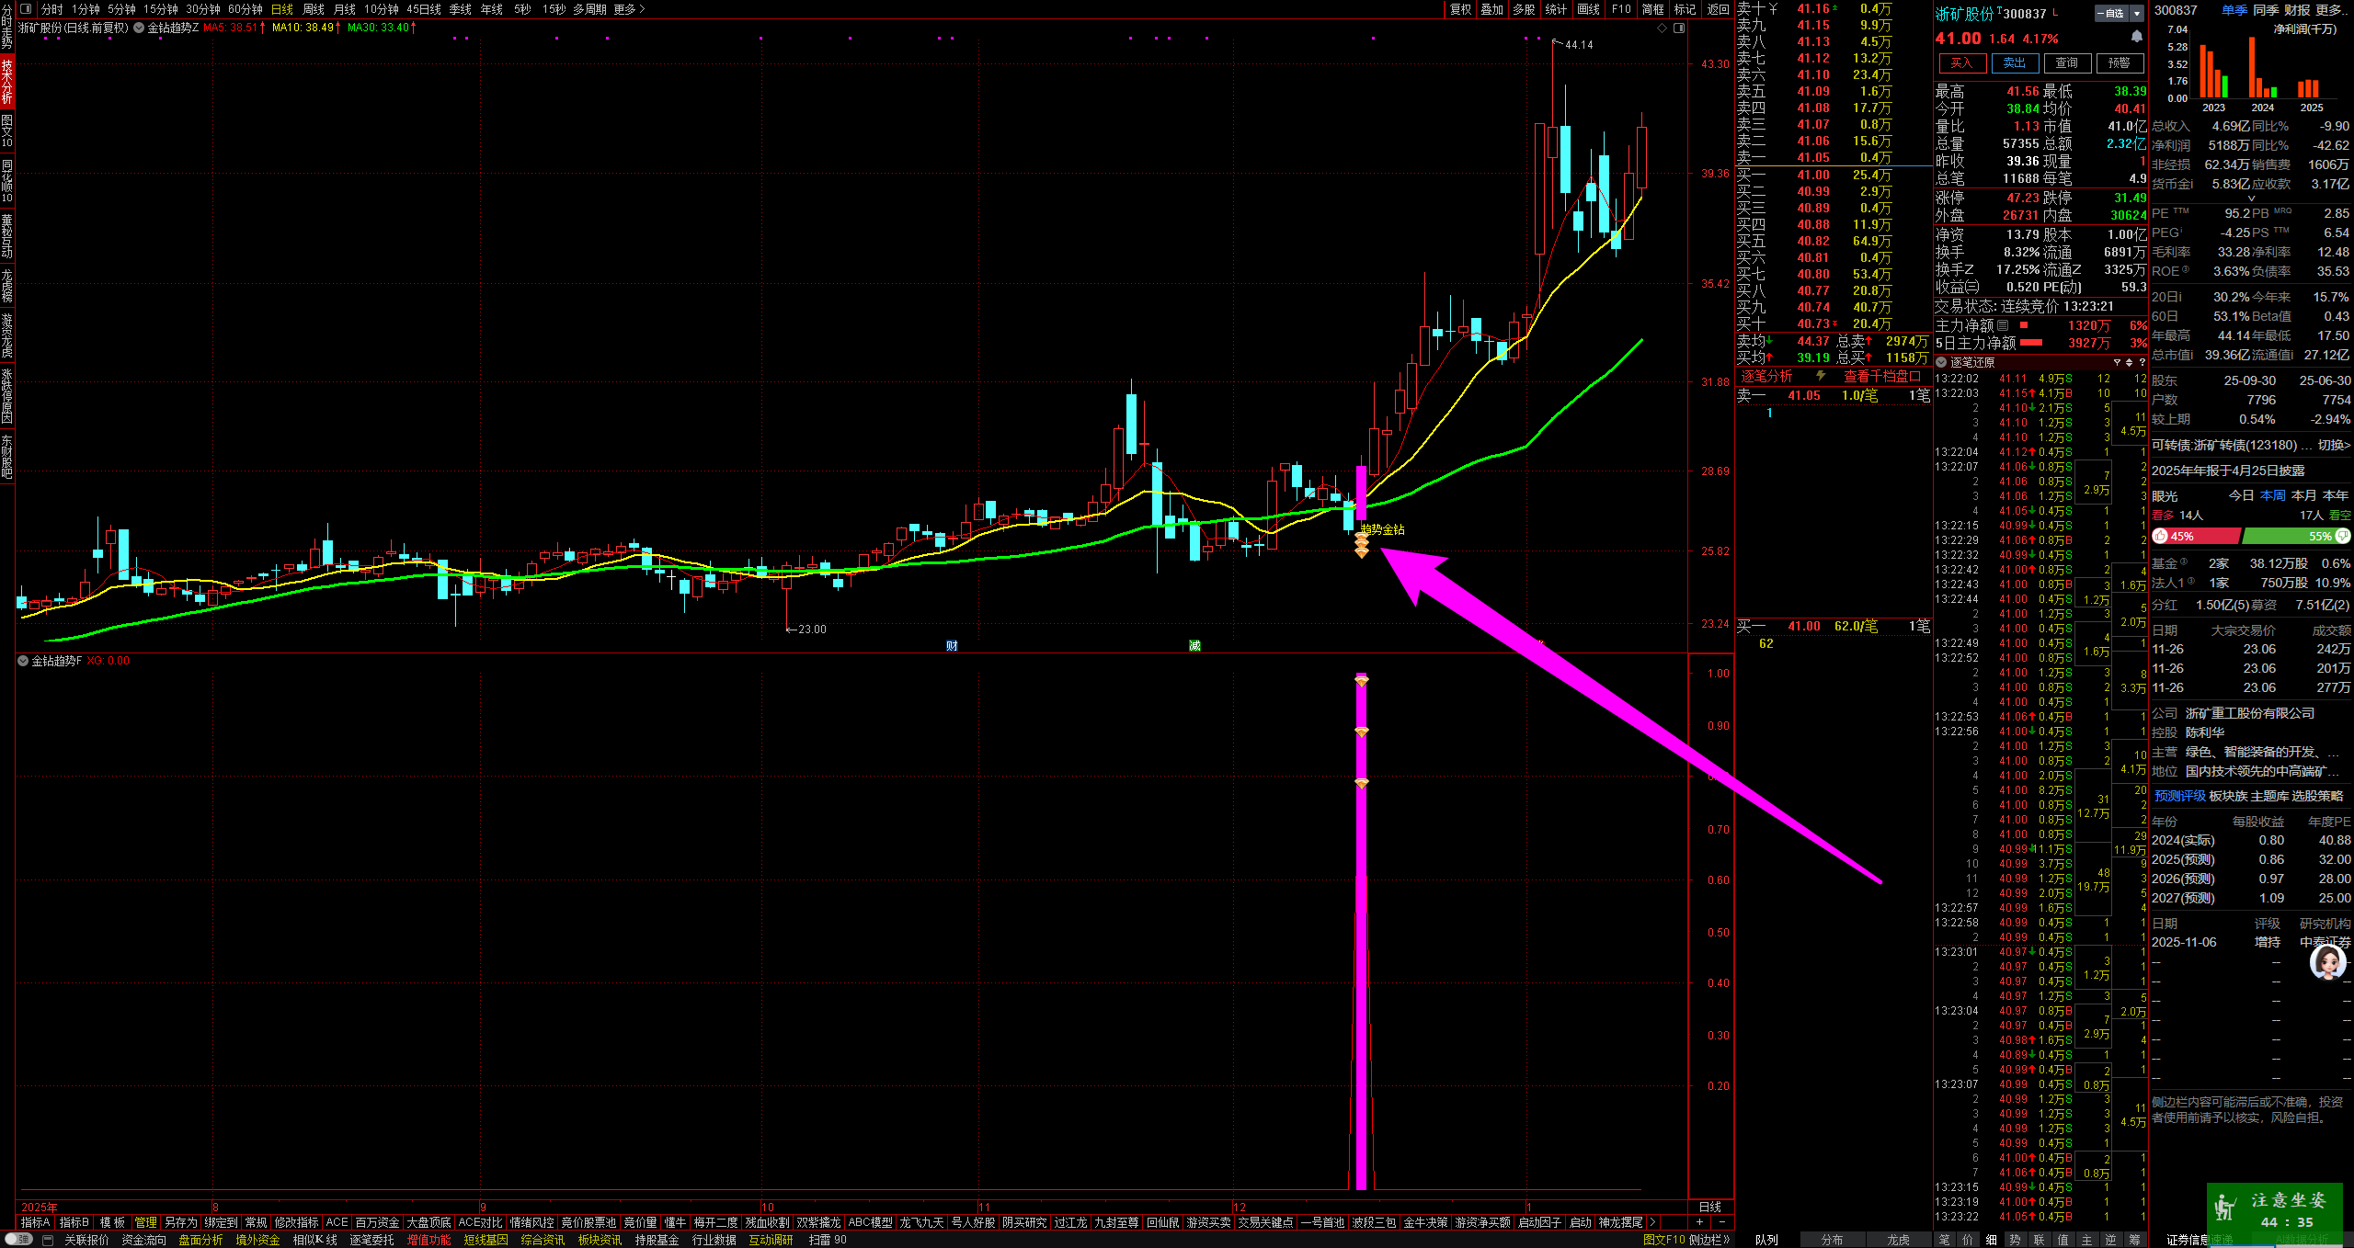Click the lightning bolt icon beside 逐笔分析
This screenshot has width=2354, height=1248.
click(x=1820, y=376)
